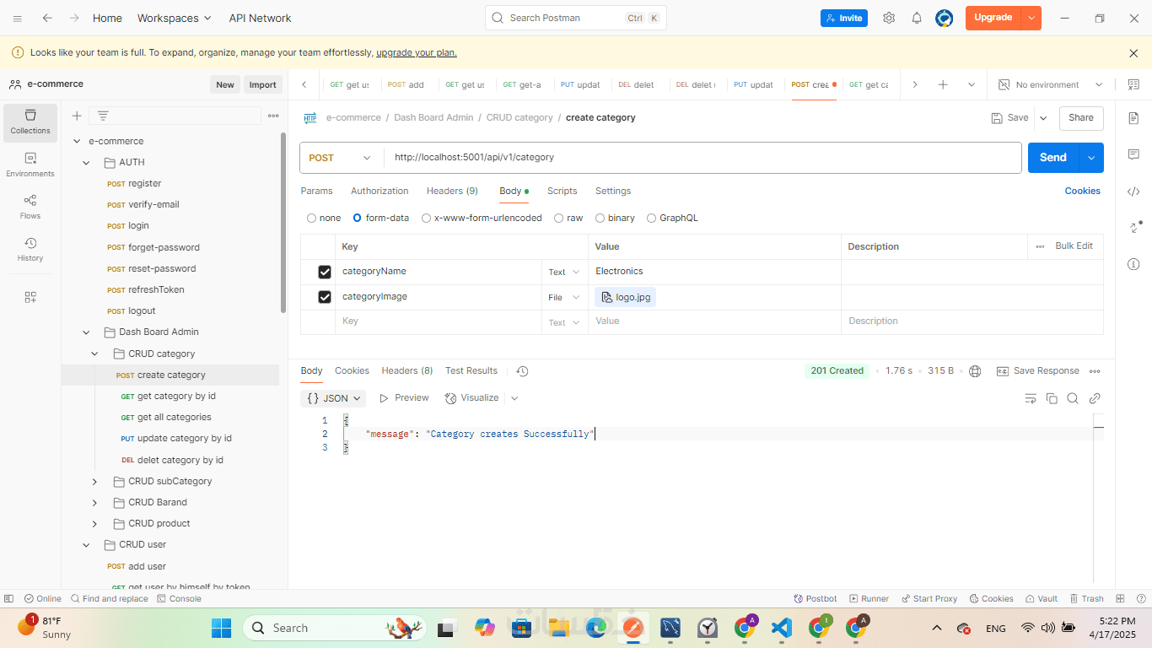
Task: Open History in the sidebar
Action: tap(30, 249)
